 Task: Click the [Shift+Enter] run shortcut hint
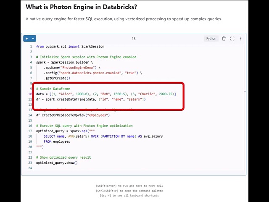(129, 186)
